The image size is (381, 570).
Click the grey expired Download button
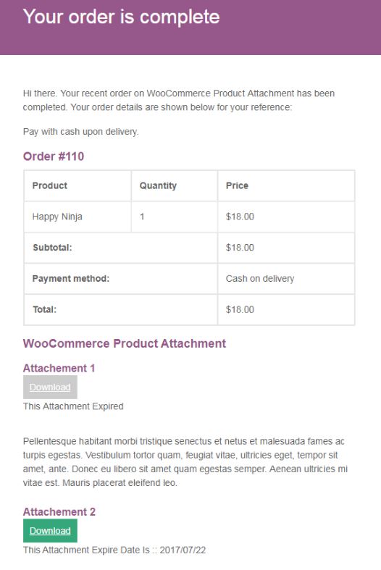click(x=50, y=387)
